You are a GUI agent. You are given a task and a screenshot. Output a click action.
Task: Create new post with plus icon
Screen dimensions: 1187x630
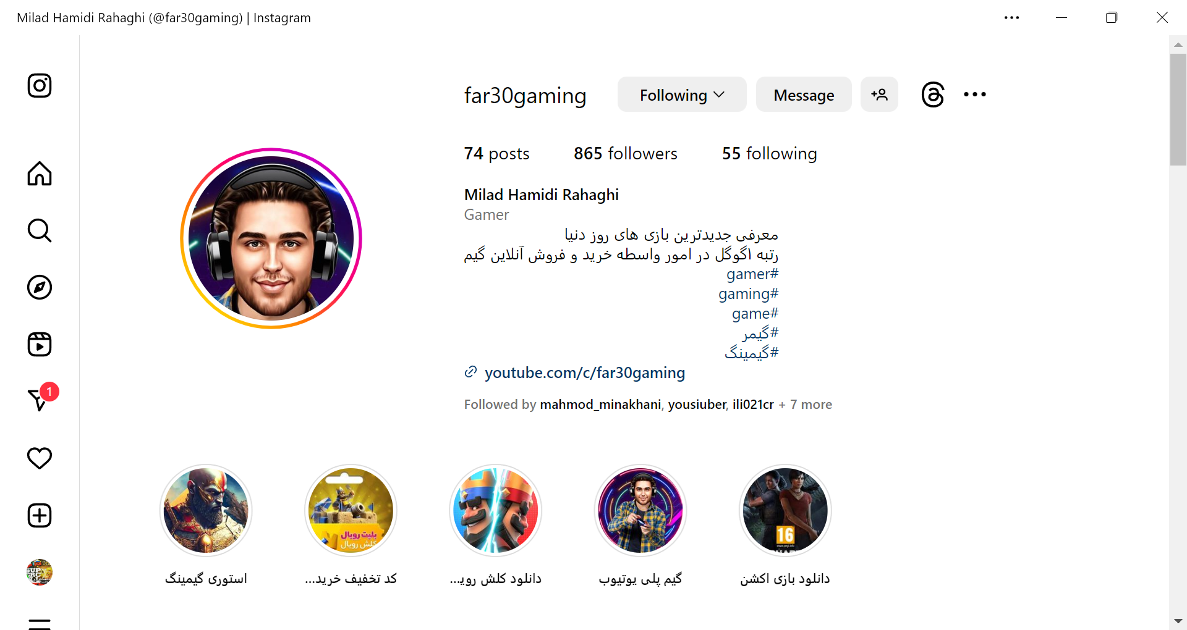[x=40, y=515]
